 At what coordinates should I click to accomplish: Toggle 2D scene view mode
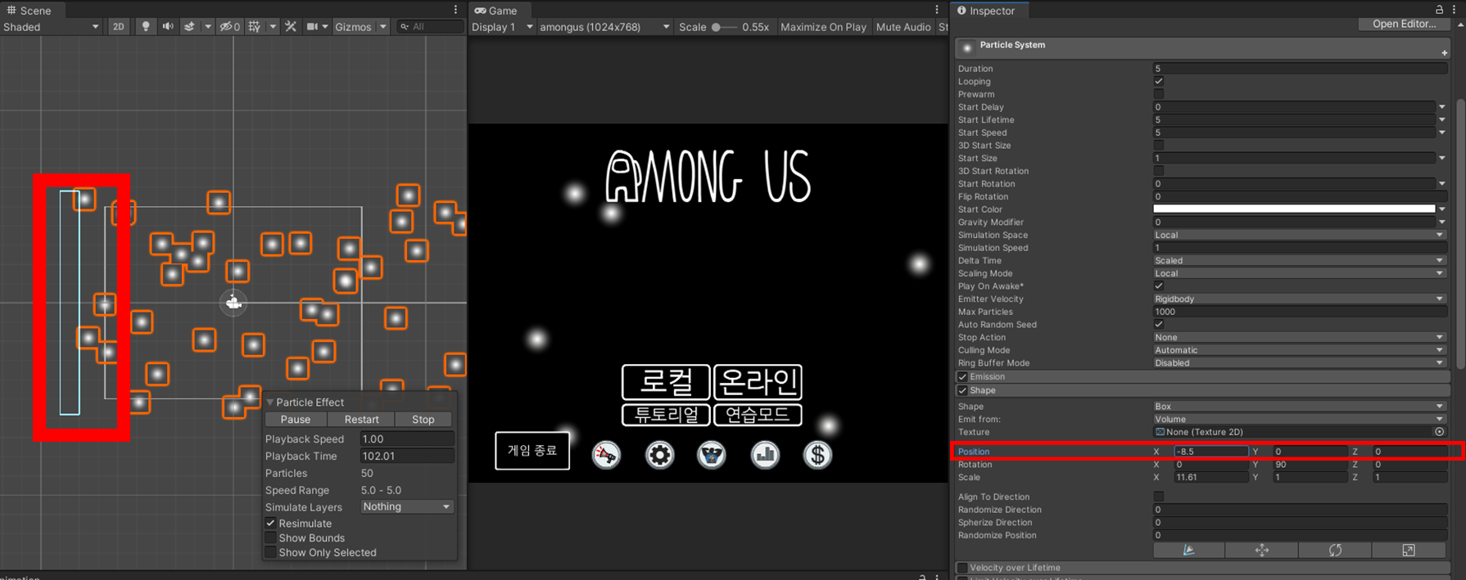(119, 26)
